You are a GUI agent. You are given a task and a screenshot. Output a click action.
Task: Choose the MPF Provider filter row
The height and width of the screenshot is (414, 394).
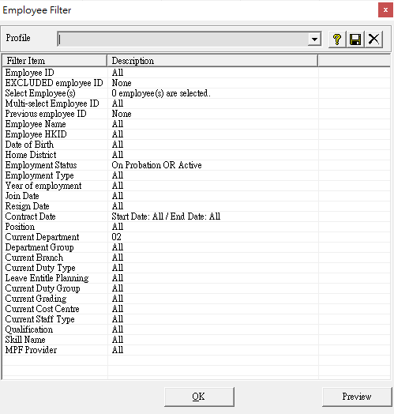tap(197, 350)
